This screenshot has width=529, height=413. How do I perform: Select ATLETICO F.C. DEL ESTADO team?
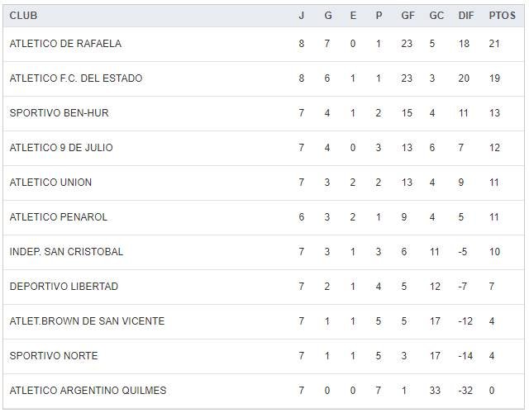pyautogui.click(x=76, y=78)
